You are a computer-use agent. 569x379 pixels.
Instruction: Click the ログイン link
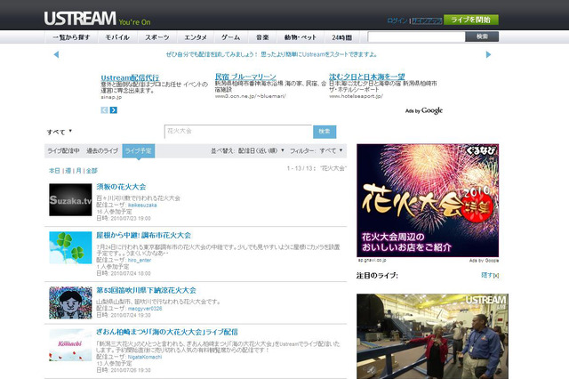397,20
